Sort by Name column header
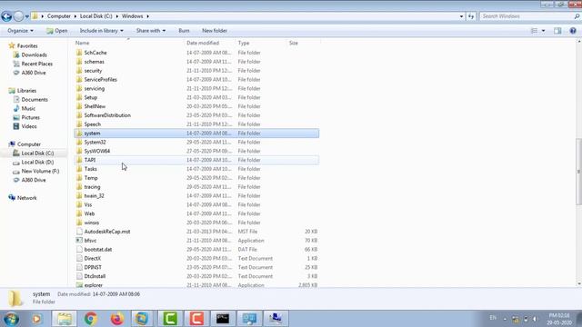582x327 pixels. pyautogui.click(x=83, y=43)
